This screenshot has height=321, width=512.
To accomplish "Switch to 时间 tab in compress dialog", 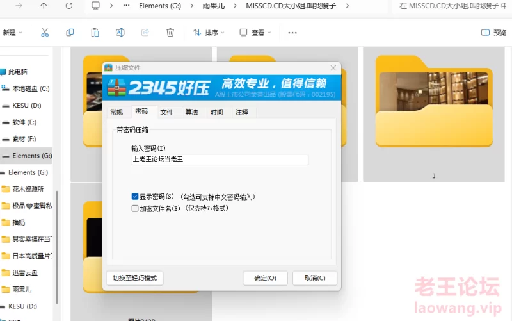I will [x=216, y=112].
